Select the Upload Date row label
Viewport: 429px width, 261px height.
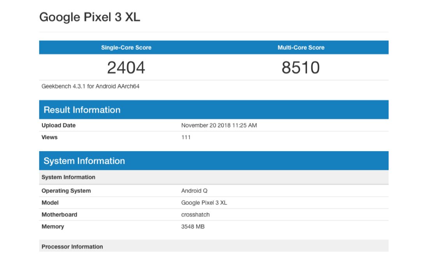pos(59,125)
